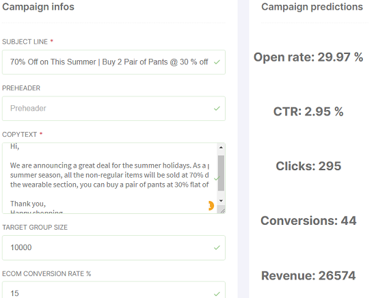Click the Subject Line text field
376x298 pixels.
[113, 62]
